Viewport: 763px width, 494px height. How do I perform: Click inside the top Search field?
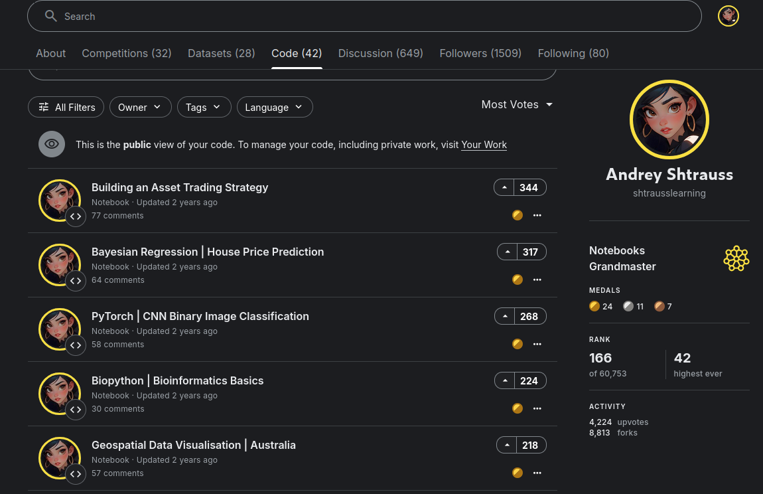pos(364,16)
